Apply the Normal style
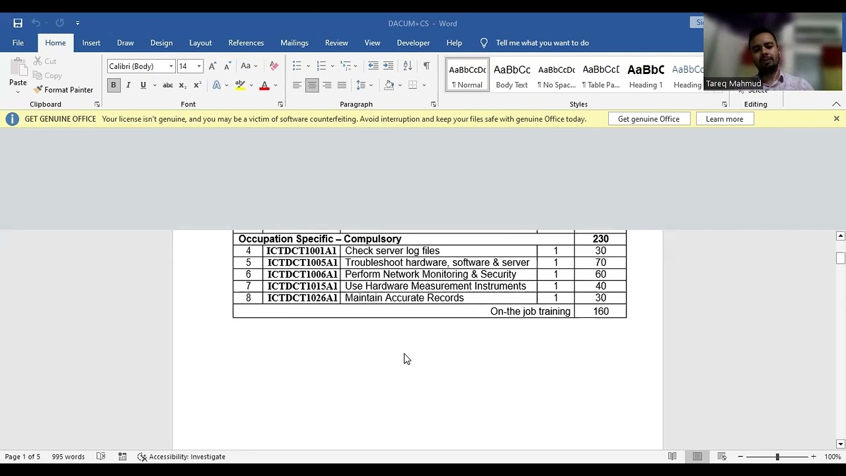The height and width of the screenshot is (476, 846). 467,75
